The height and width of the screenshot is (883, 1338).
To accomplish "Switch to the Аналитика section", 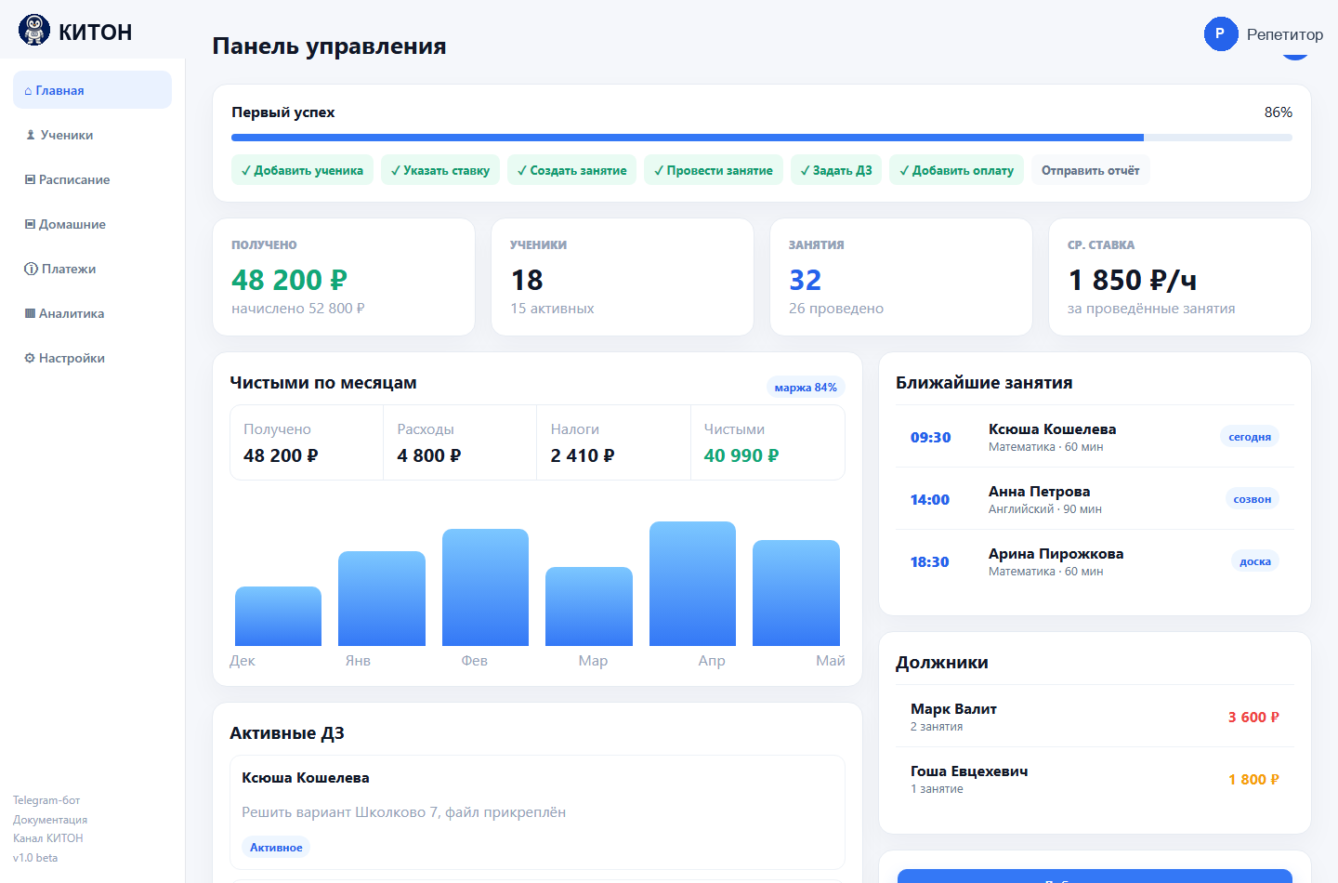I will point(92,313).
